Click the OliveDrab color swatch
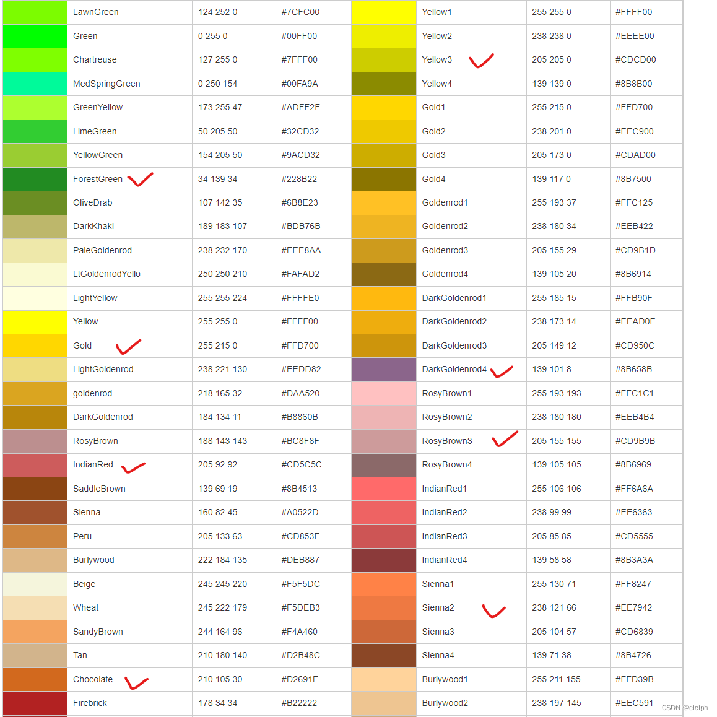The height and width of the screenshot is (717, 717). coord(35,202)
